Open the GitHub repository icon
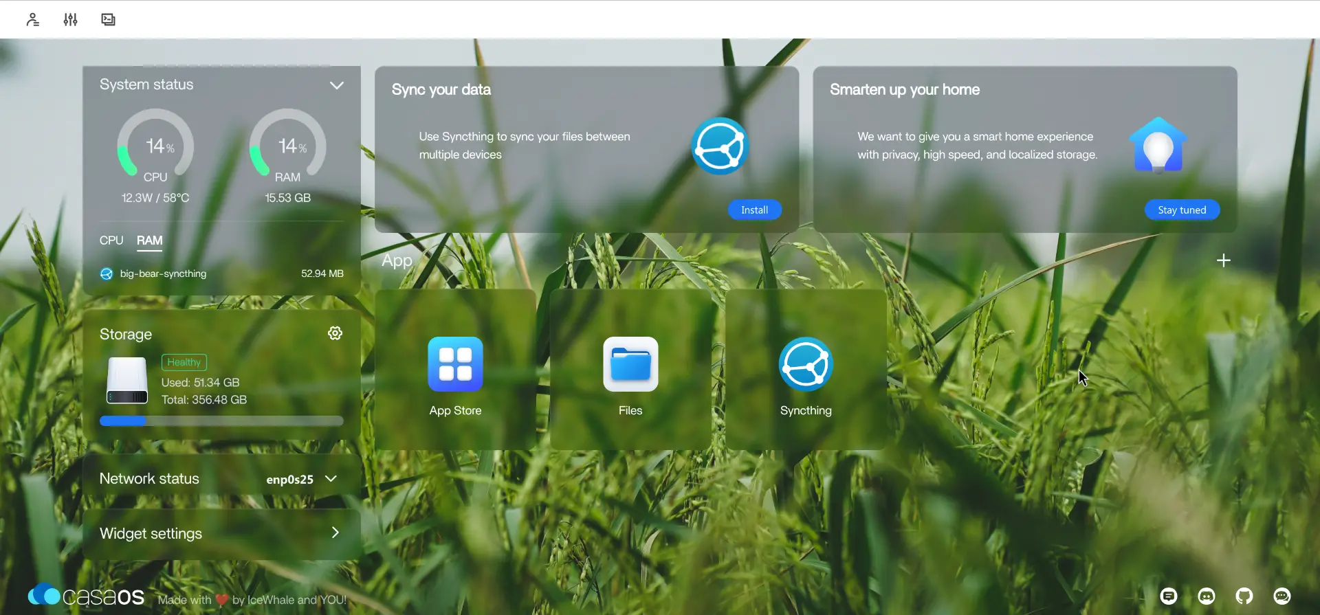 1244,596
